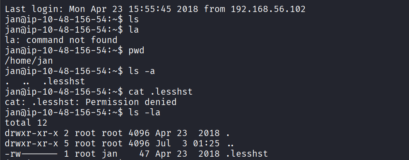Click the 'la: command not found' error line
Image resolution: width=409 pixels, height=160 pixels.
point(61,40)
